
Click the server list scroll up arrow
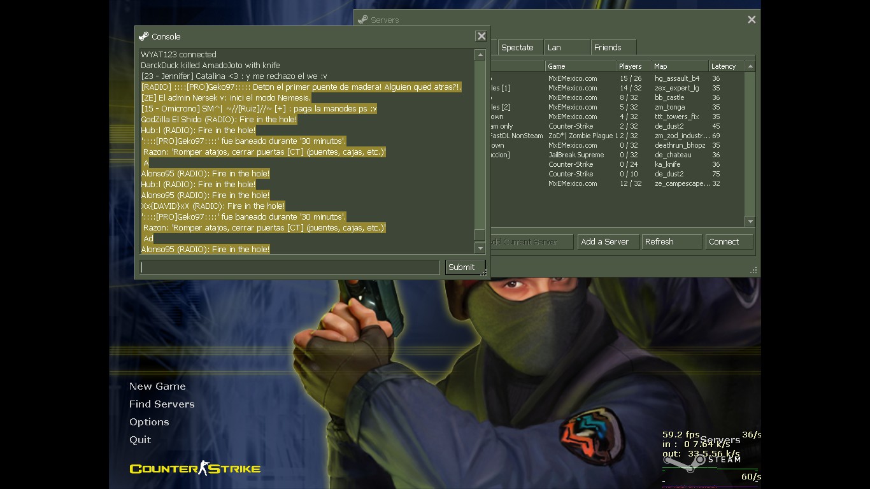point(750,66)
